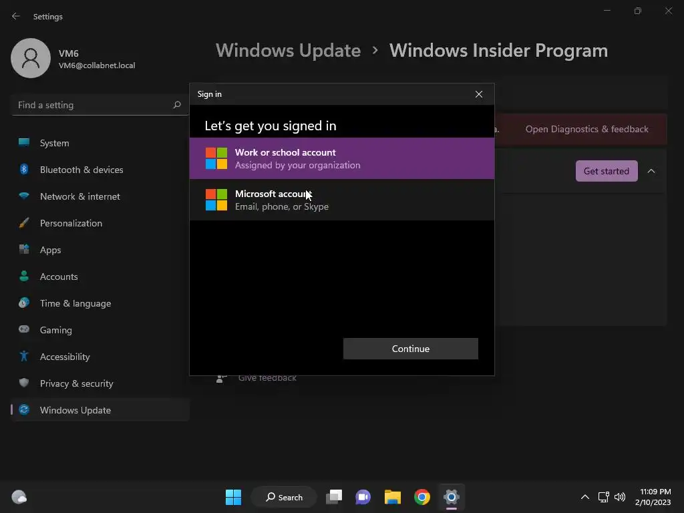
Task: Open Task View from taskbar
Action: 334,497
